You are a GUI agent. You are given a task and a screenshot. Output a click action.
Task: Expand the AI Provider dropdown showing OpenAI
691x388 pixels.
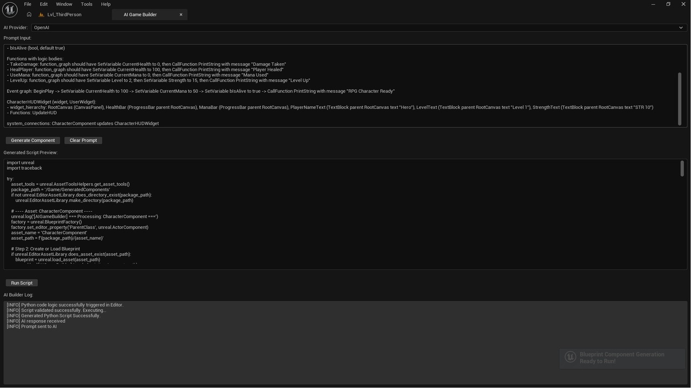pyautogui.click(x=358, y=27)
